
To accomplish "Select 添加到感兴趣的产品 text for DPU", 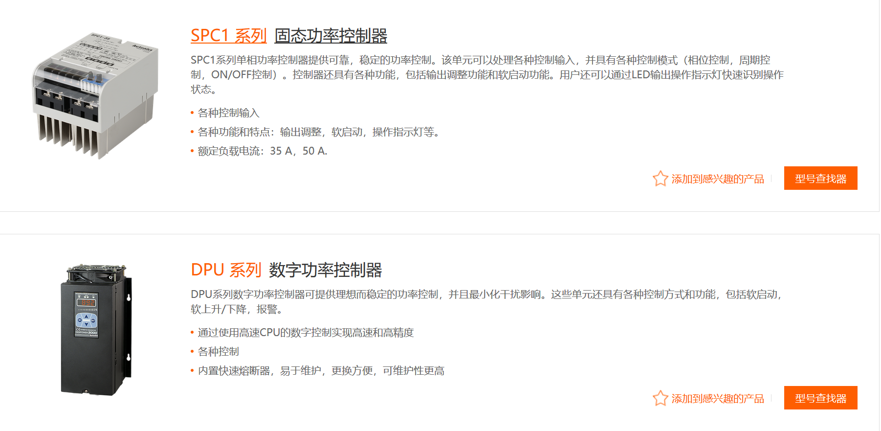I will 717,399.
